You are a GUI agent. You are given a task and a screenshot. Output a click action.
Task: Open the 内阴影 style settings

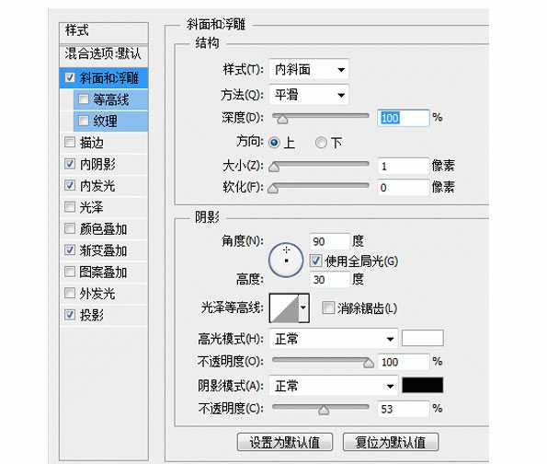[x=104, y=164]
